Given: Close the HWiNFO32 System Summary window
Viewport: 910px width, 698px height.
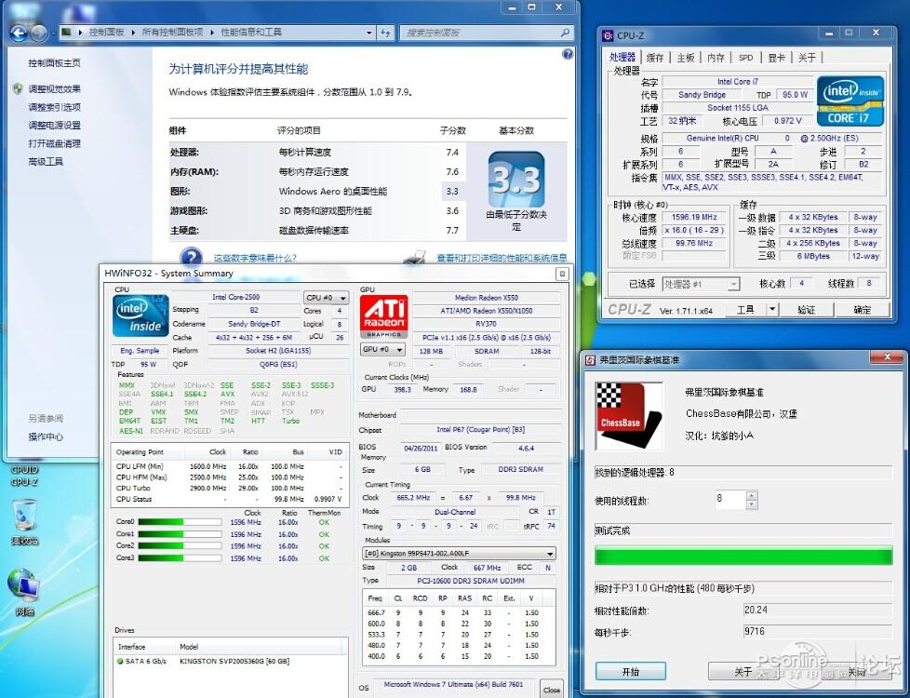Looking at the screenshot, I should click(x=561, y=274).
